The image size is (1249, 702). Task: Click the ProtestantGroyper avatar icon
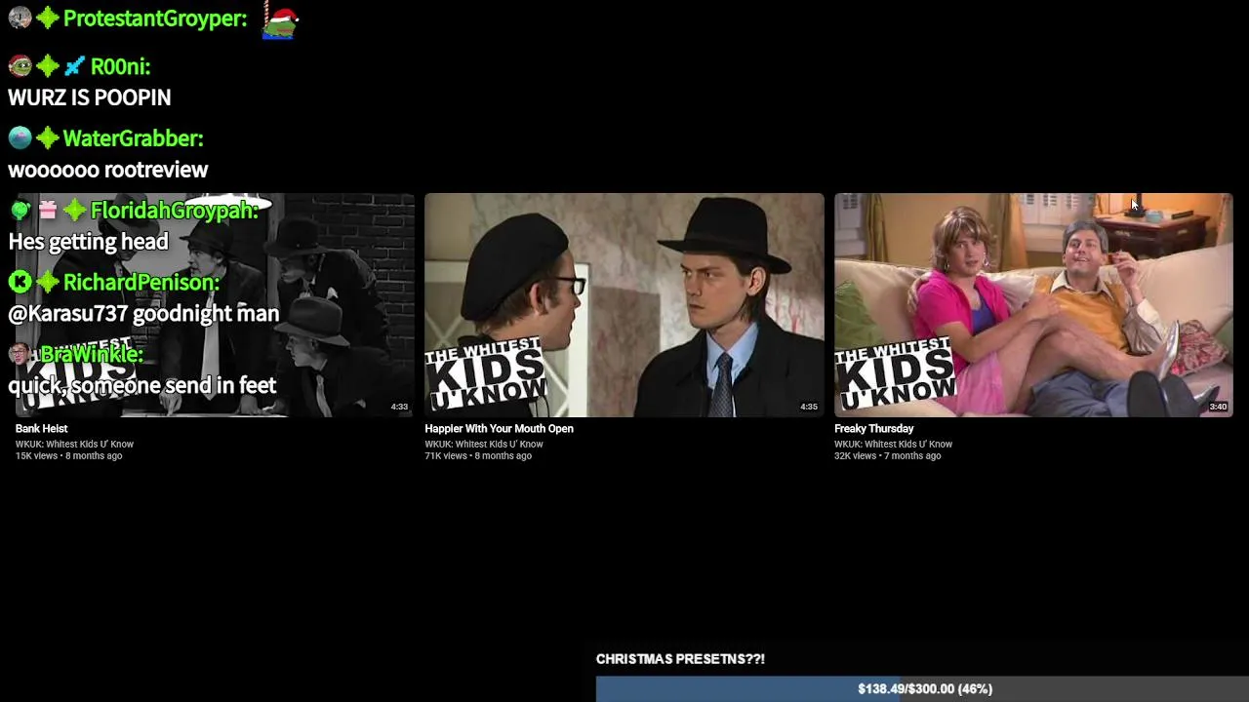point(20,18)
